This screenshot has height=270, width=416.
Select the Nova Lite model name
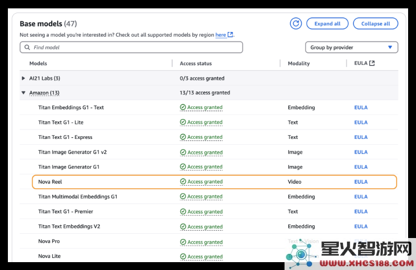(x=49, y=256)
